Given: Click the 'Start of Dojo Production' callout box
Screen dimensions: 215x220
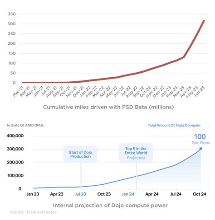Looking at the screenshot, I should point(80,154).
